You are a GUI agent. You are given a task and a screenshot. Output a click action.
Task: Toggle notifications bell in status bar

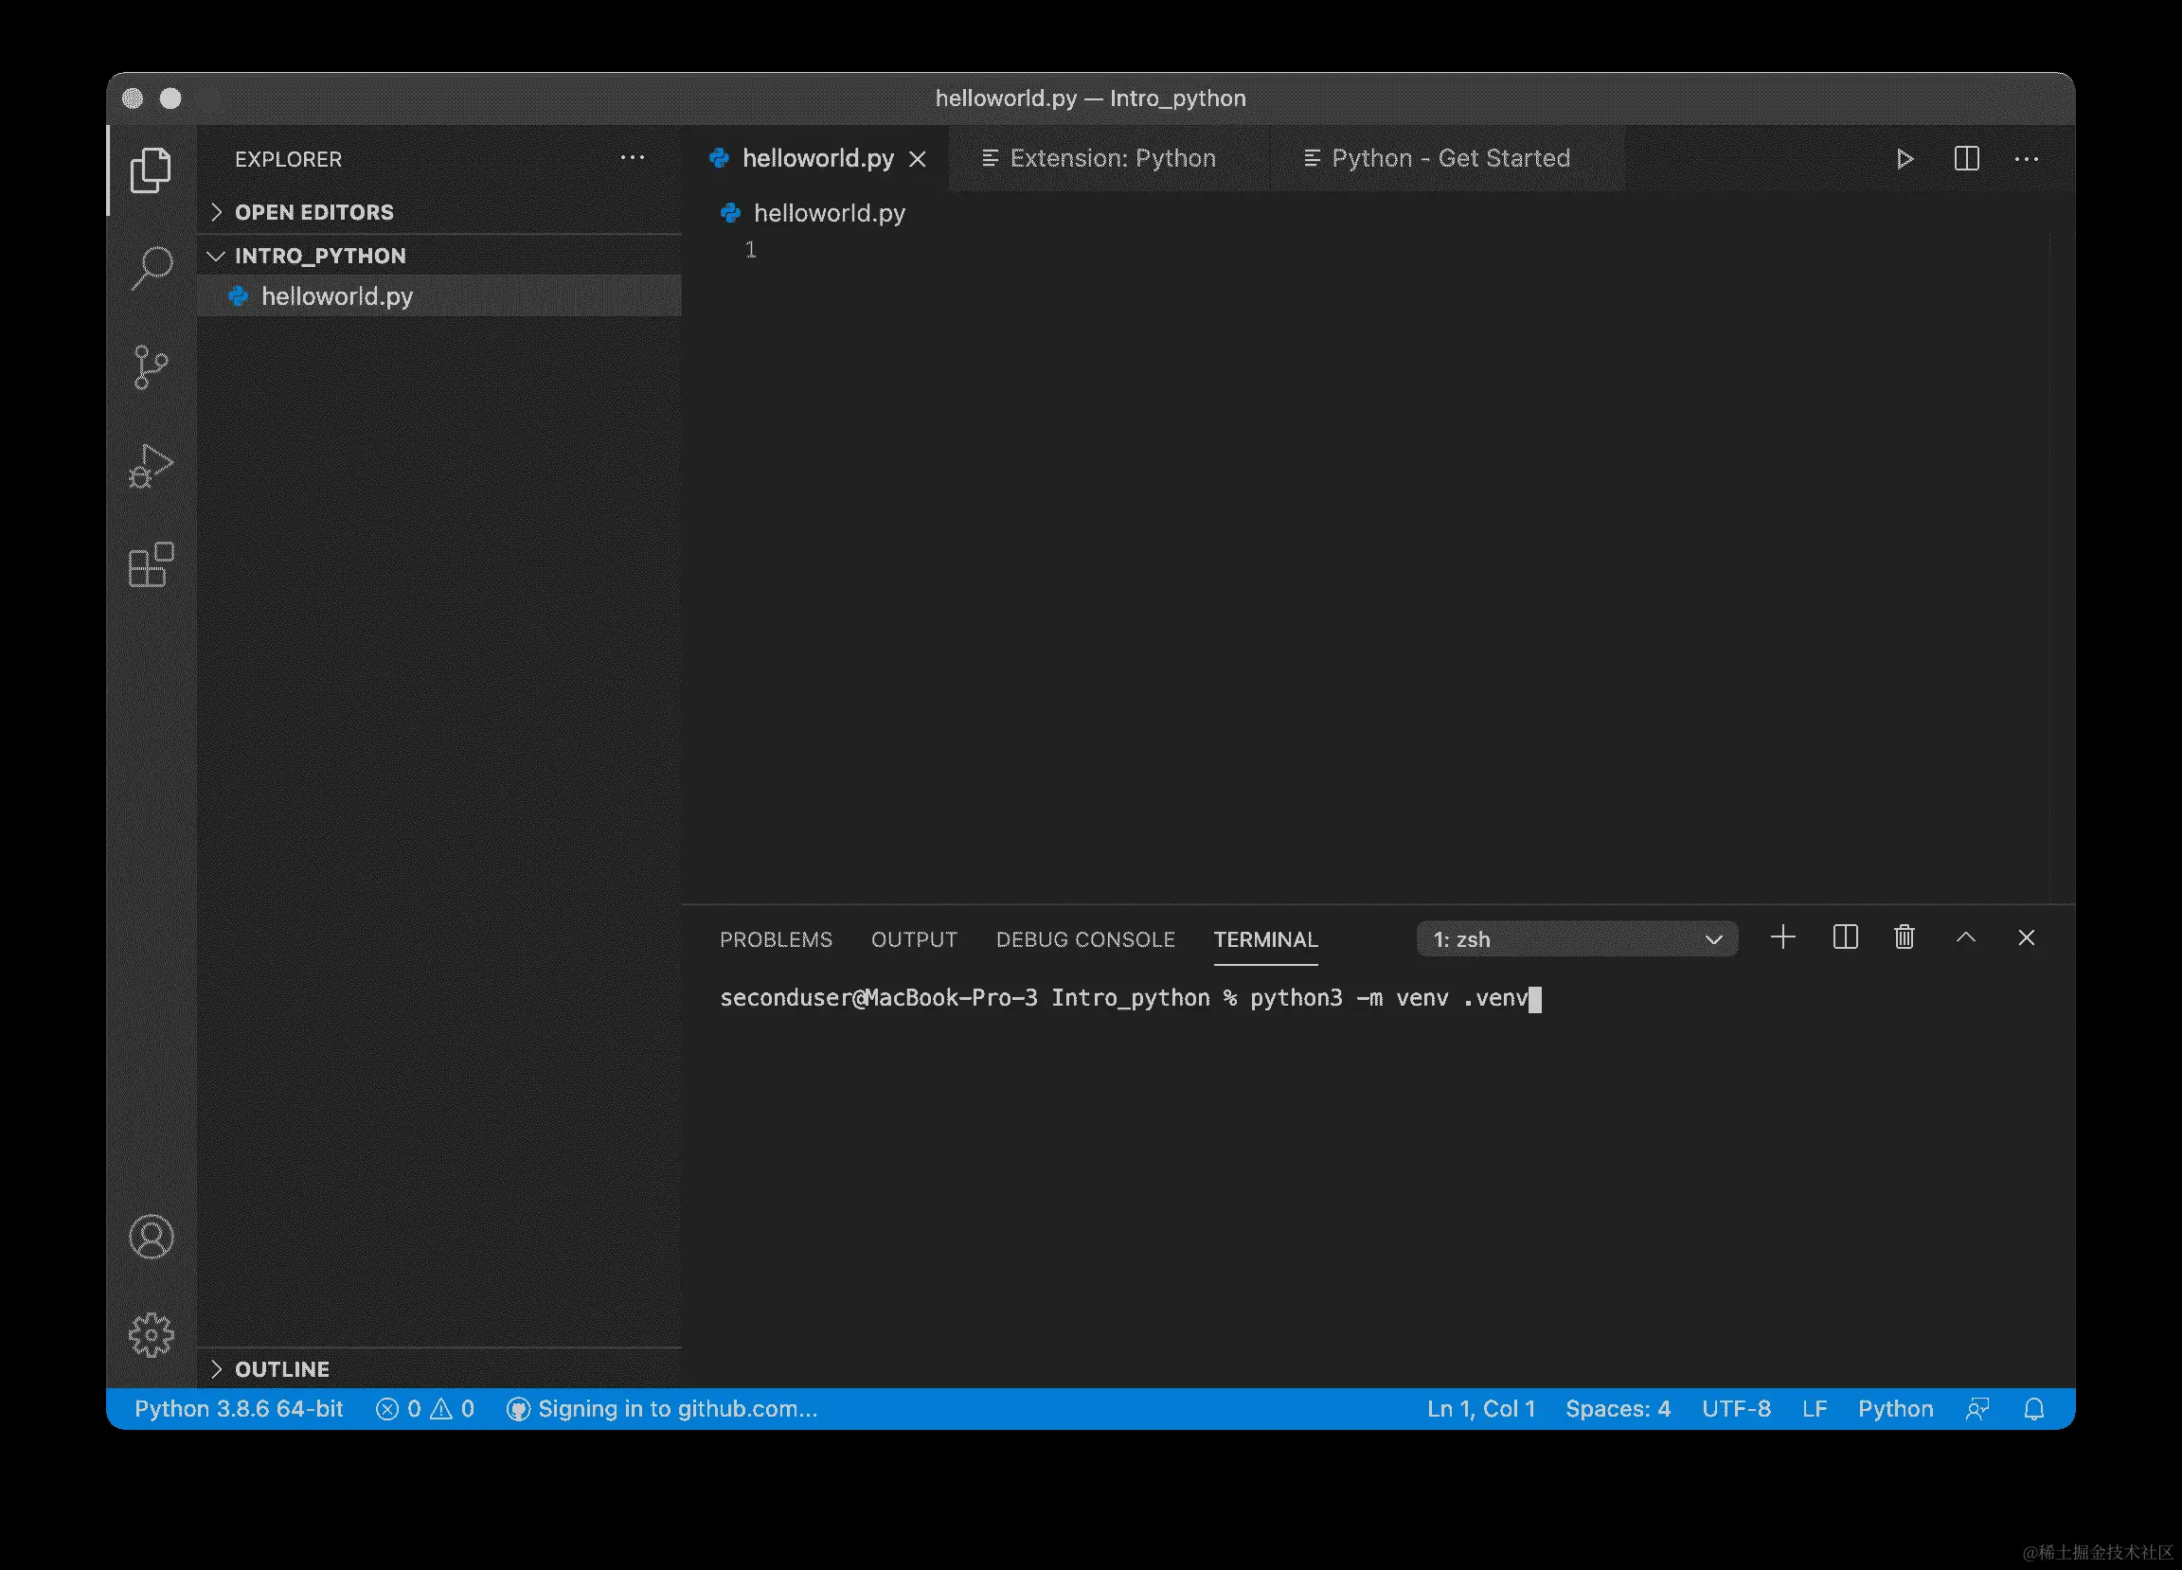point(2034,1409)
